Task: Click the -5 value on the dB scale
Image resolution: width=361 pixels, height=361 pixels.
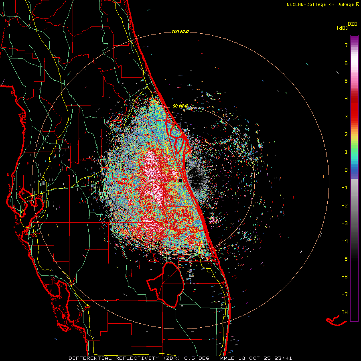Action: coord(345,259)
